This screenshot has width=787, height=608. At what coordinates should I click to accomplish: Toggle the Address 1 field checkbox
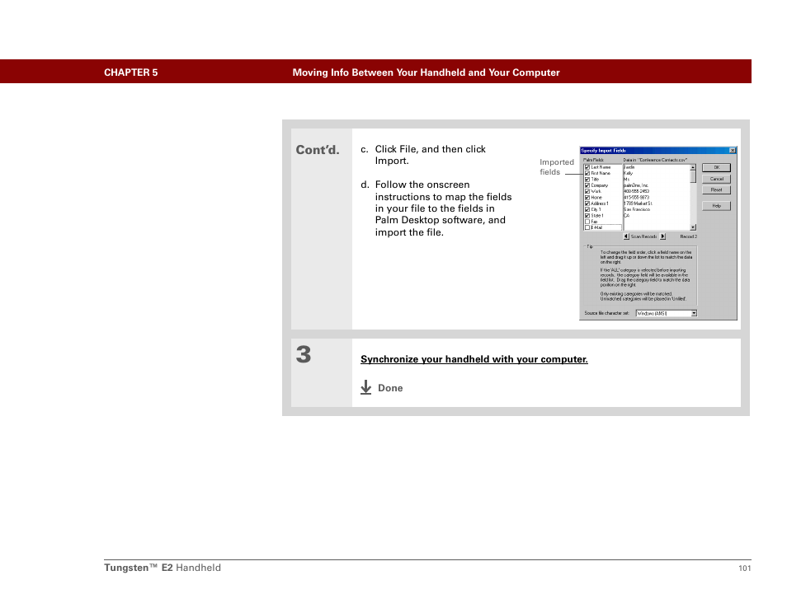point(587,203)
